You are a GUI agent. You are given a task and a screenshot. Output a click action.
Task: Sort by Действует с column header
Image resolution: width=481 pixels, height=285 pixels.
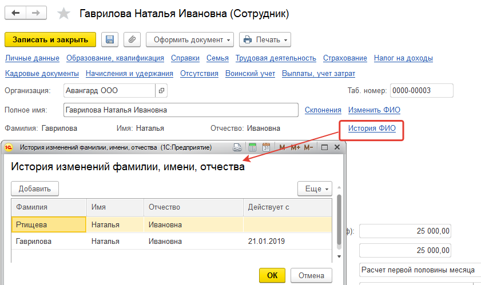288,207
